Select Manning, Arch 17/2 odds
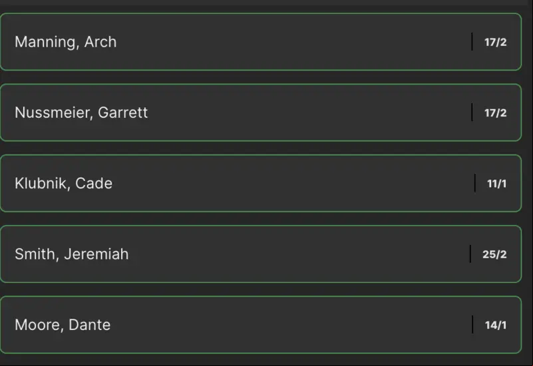Image resolution: width=533 pixels, height=366 pixels. click(495, 42)
